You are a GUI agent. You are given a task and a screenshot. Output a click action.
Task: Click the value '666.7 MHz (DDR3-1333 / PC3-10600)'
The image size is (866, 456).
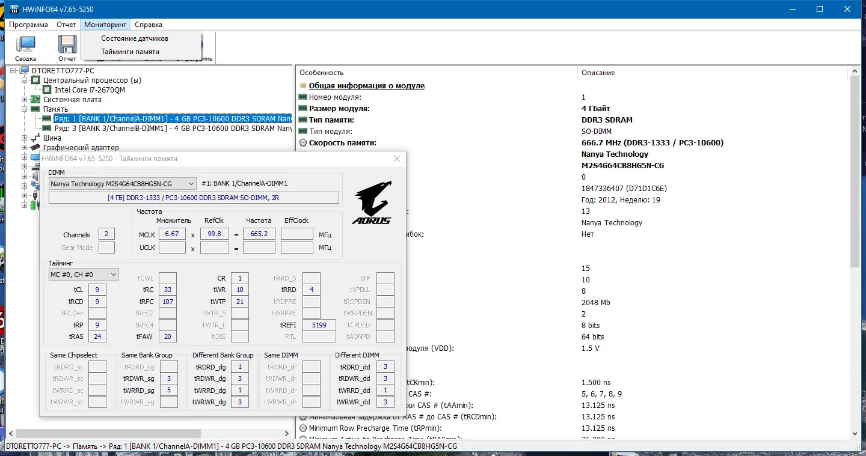coord(653,143)
